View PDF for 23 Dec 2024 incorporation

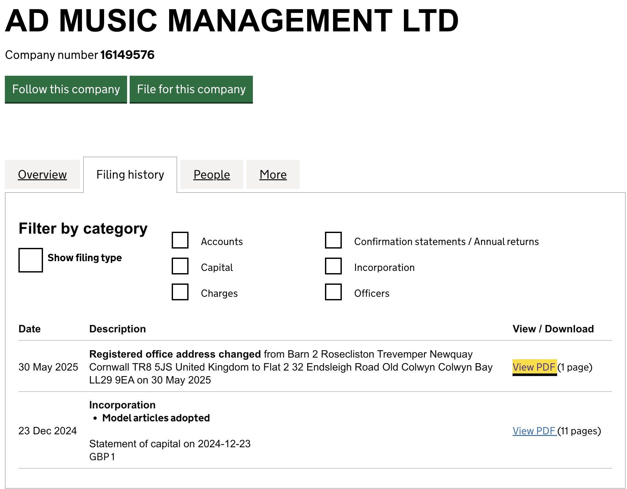click(x=535, y=431)
